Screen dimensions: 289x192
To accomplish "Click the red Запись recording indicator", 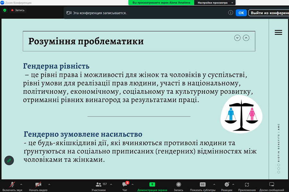I will coord(18,10).
